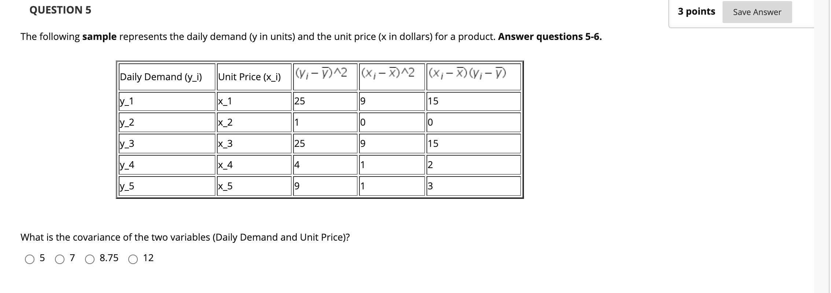Click the 3 points label
The height and width of the screenshot is (293, 831).
point(697,11)
